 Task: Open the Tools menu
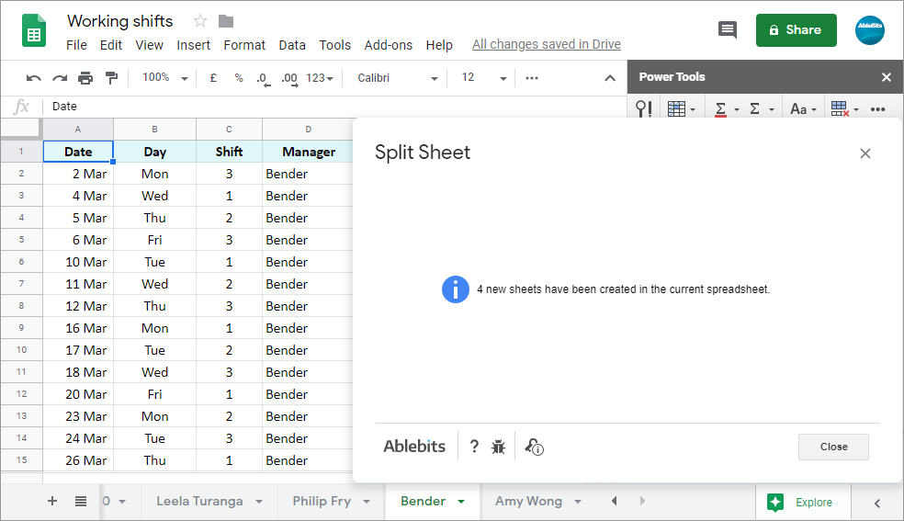point(335,45)
